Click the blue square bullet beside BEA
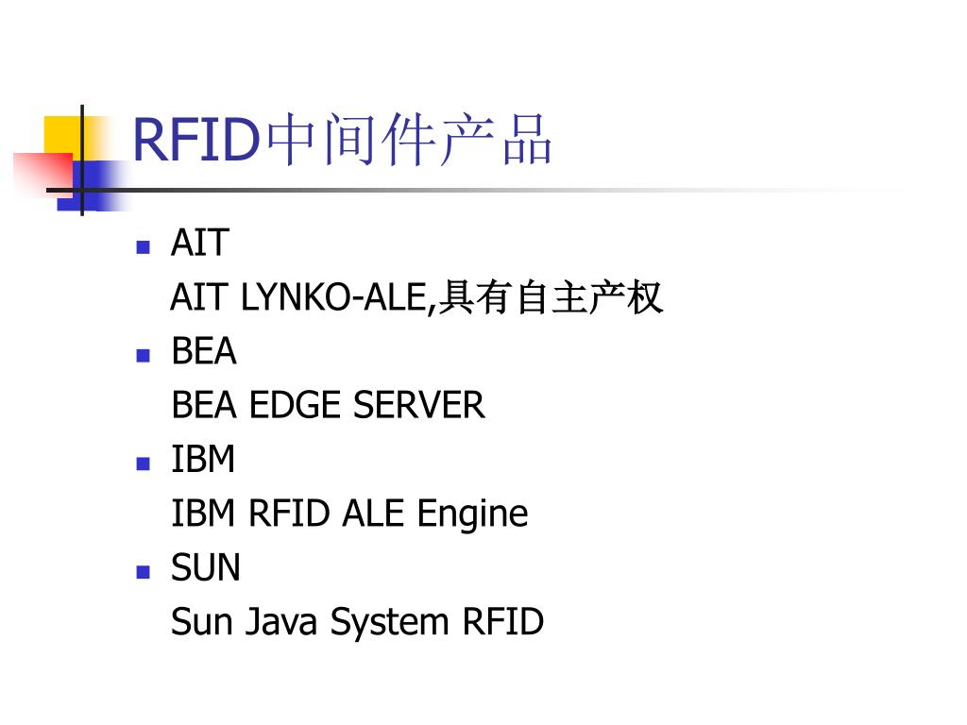967x725 pixels. [x=144, y=355]
